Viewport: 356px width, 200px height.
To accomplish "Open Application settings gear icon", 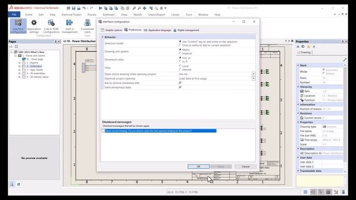I will click(x=34, y=26).
